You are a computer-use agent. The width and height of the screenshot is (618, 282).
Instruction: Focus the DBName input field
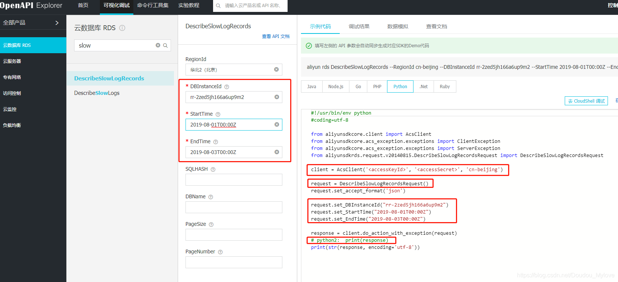[x=234, y=207]
